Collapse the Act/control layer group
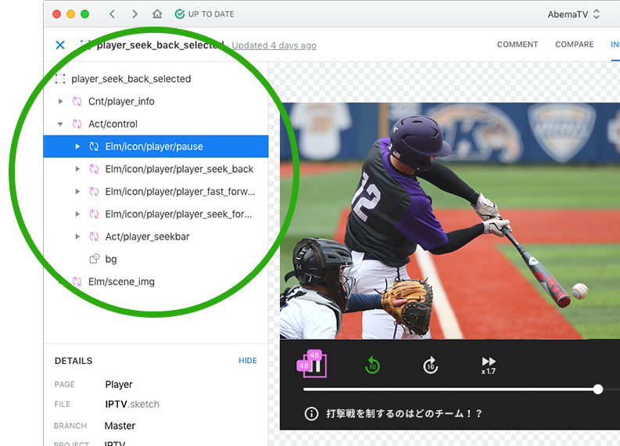This screenshot has width=620, height=446. [60, 124]
